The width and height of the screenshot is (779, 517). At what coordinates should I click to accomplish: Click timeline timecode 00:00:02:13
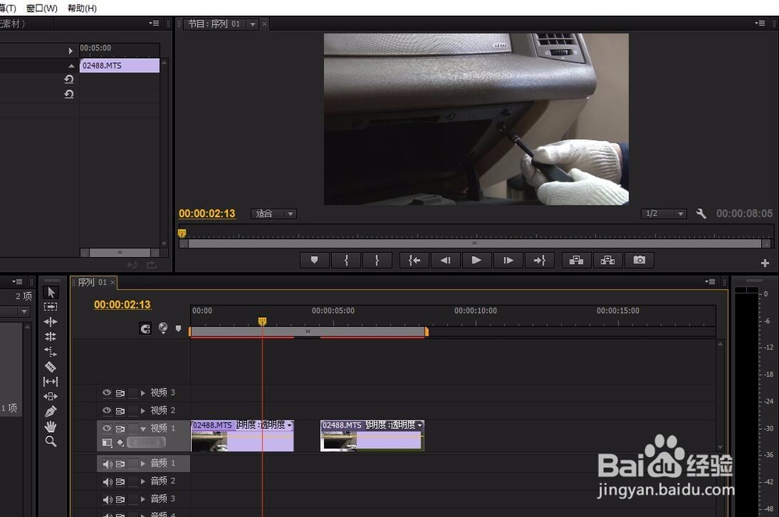point(122,304)
